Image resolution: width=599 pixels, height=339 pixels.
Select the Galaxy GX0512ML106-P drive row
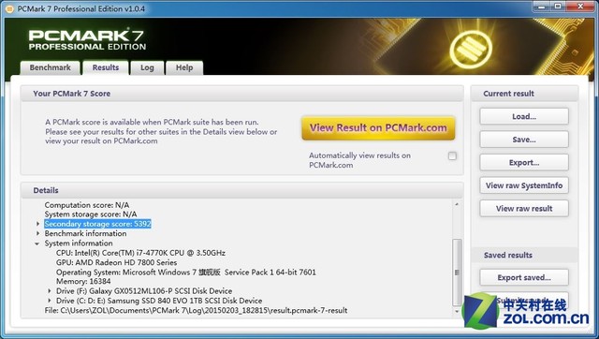(x=144, y=291)
